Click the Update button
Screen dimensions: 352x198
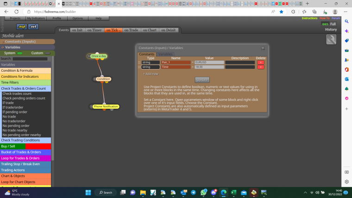click(202, 80)
